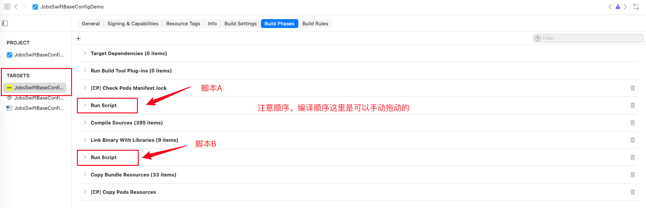
Task: Click 'Compile Sources (395 items)' title
Action: pyautogui.click(x=127, y=123)
